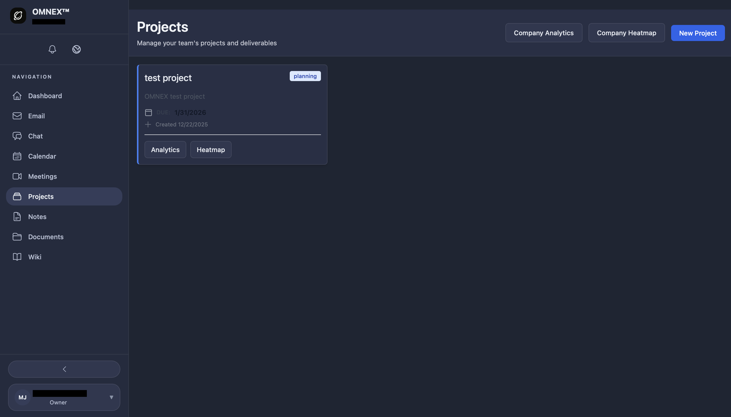This screenshot has height=417, width=731.
Task: Expand the Owner account dropdown
Action: click(x=111, y=397)
